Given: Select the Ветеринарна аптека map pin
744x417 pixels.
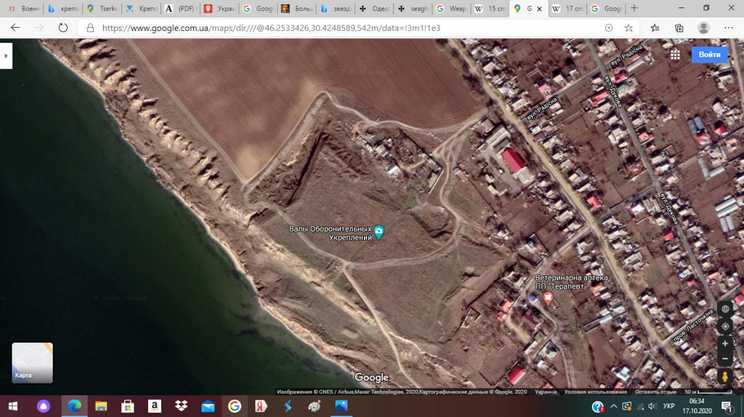Looking at the screenshot, I should [548, 298].
